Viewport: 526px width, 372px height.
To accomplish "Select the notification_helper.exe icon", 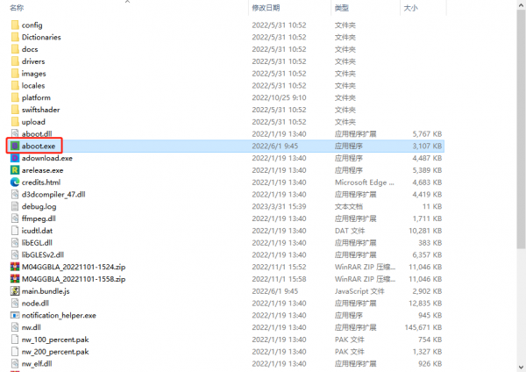I will click(x=14, y=314).
